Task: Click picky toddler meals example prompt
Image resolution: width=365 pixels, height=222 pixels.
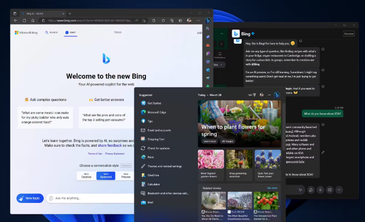Action: click(46, 118)
